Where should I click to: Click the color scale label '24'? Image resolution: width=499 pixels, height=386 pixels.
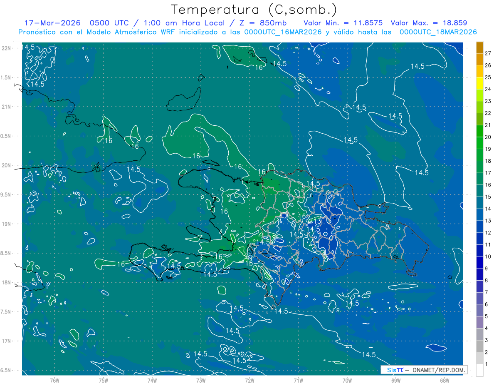(x=488, y=89)
